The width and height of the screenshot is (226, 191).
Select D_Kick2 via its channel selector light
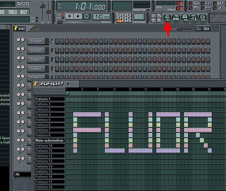pos(52,51)
